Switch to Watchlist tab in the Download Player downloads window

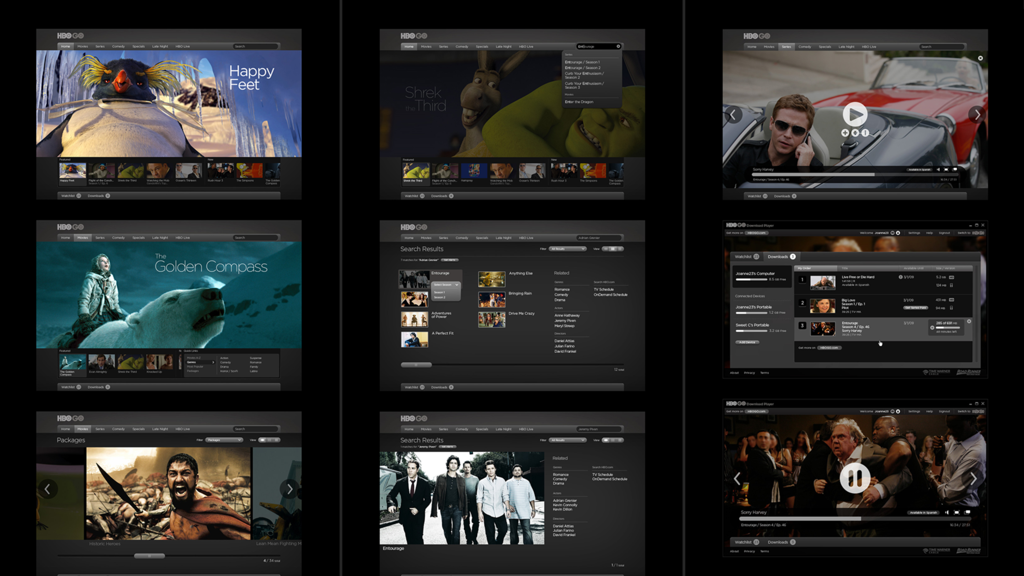pyautogui.click(x=747, y=257)
